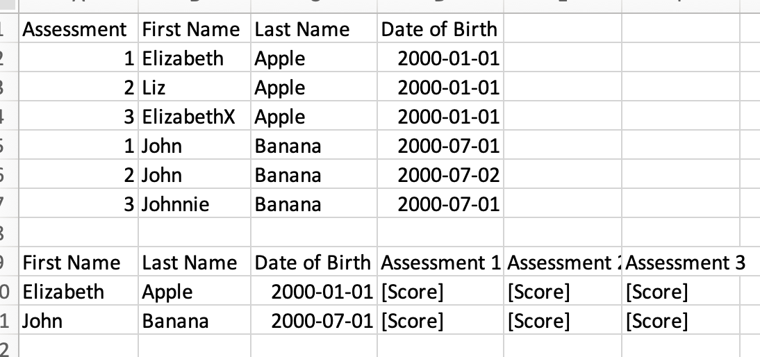This screenshot has height=357, width=760.
Task: Click "Date of Birth" header in lower table
Action: coord(313,263)
